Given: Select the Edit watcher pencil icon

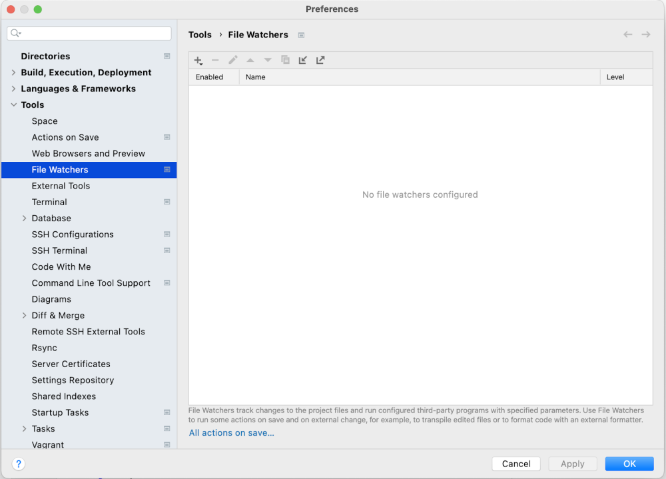Looking at the screenshot, I should coord(232,60).
